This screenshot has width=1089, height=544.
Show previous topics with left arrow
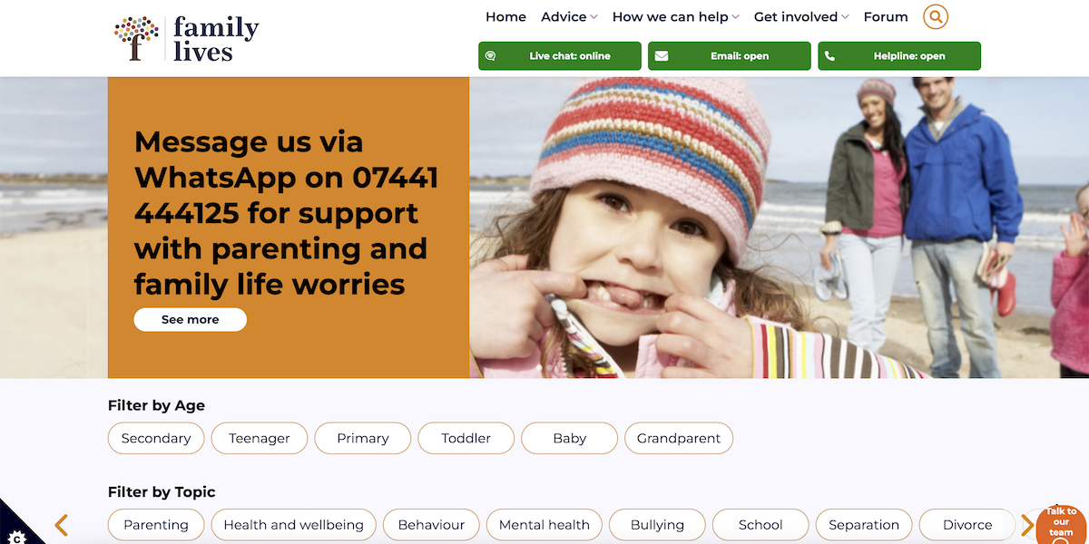pos(62,525)
